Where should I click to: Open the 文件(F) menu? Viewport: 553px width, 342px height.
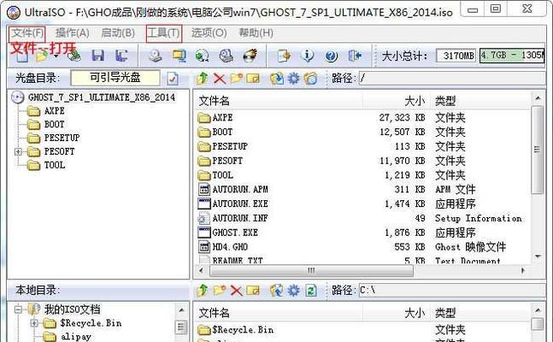[27, 33]
